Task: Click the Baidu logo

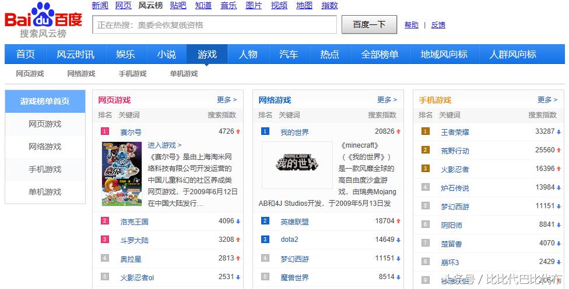Action: tap(43, 20)
